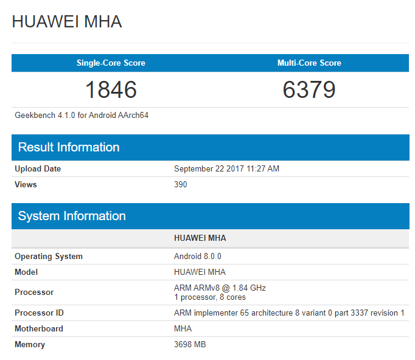Click the September 22 2017 upload date
Image resolution: width=415 pixels, height=360 pixels.
coord(226,169)
